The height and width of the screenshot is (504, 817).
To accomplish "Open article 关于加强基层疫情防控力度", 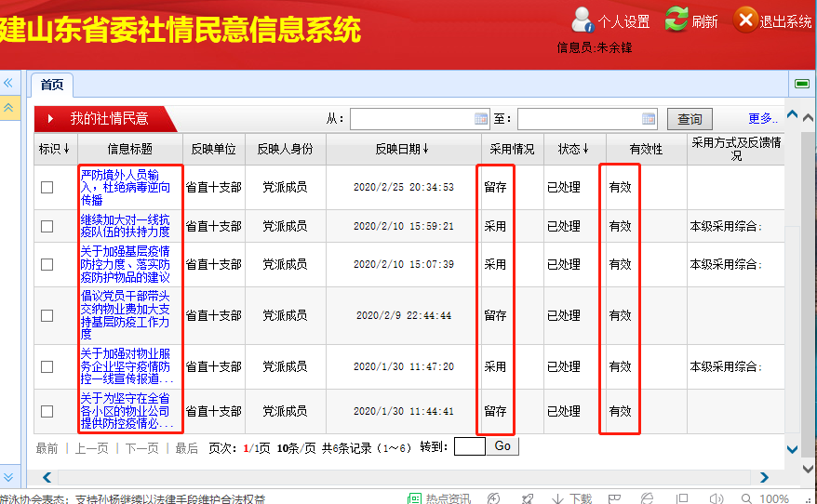I will tap(126, 264).
